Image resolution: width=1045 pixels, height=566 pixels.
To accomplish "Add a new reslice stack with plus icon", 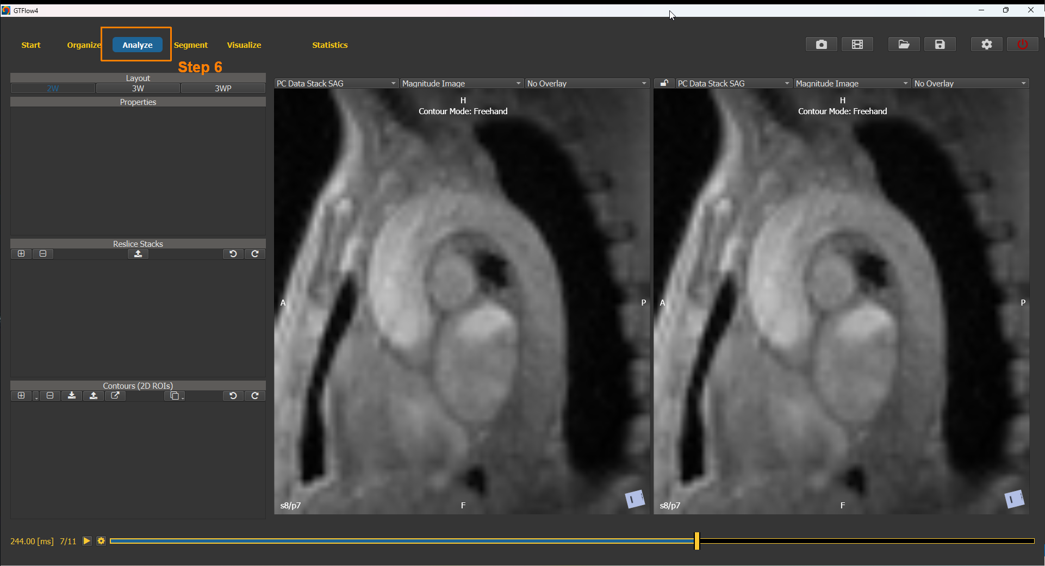I will click(x=21, y=254).
